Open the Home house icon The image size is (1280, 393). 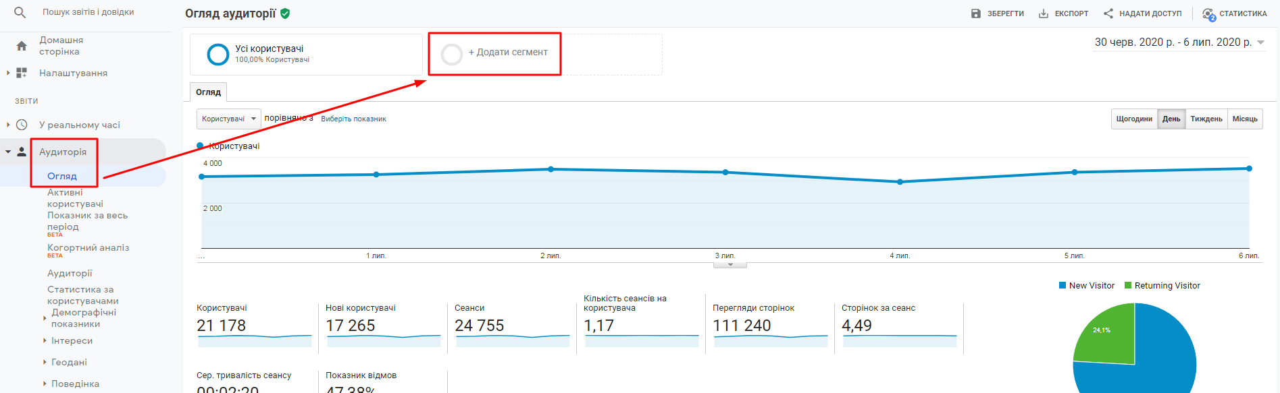click(22, 46)
